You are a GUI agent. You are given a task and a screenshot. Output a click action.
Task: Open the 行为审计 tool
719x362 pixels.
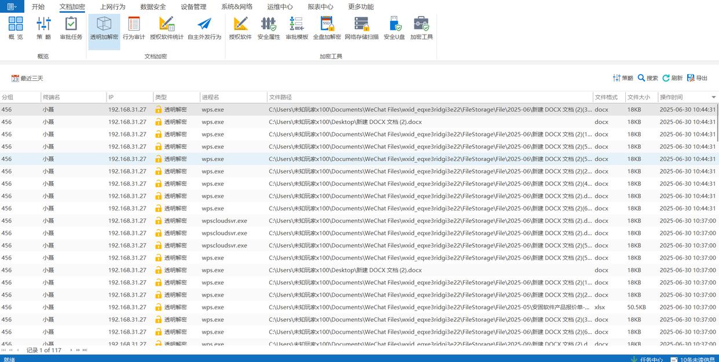(x=134, y=28)
